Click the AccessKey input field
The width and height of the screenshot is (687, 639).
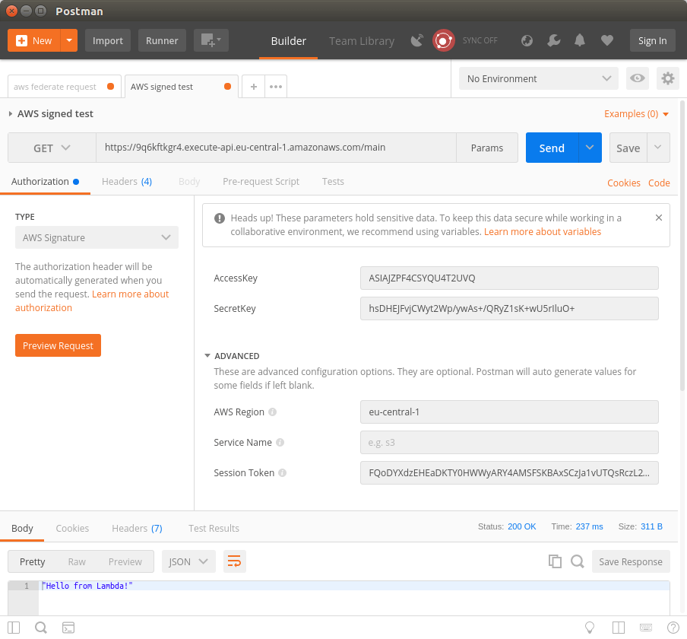(x=508, y=278)
